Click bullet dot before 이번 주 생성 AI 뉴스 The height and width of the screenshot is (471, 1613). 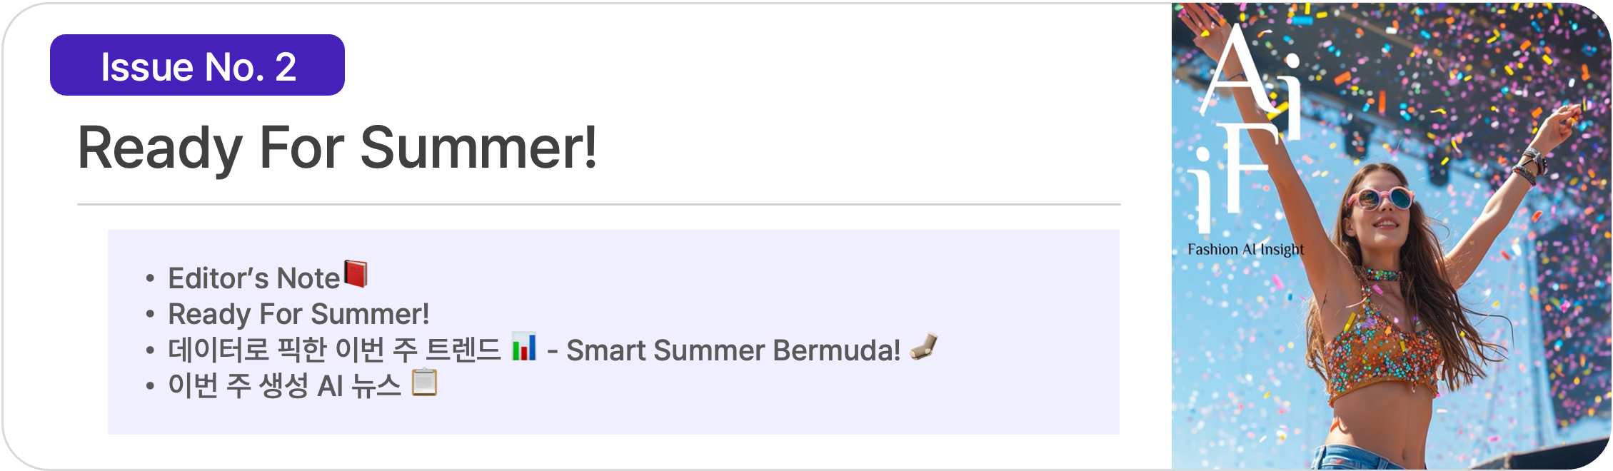(x=150, y=387)
